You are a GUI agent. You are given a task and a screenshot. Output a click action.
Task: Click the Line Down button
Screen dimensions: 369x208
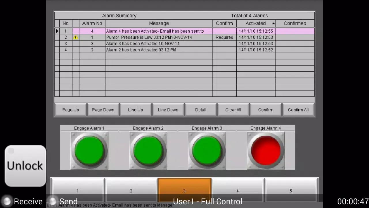[x=168, y=110]
